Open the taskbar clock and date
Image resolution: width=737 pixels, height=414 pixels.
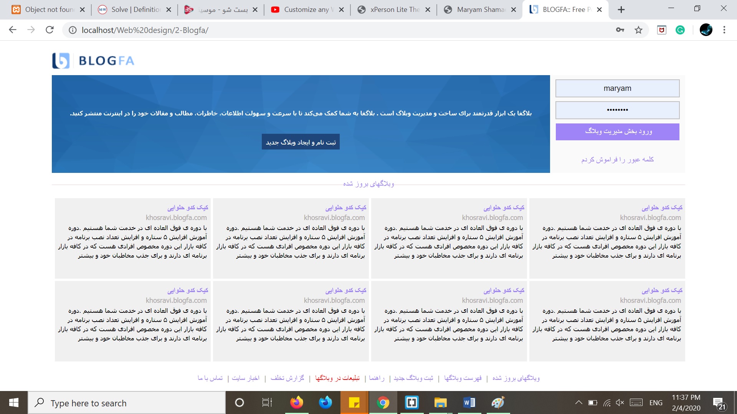coord(686,402)
